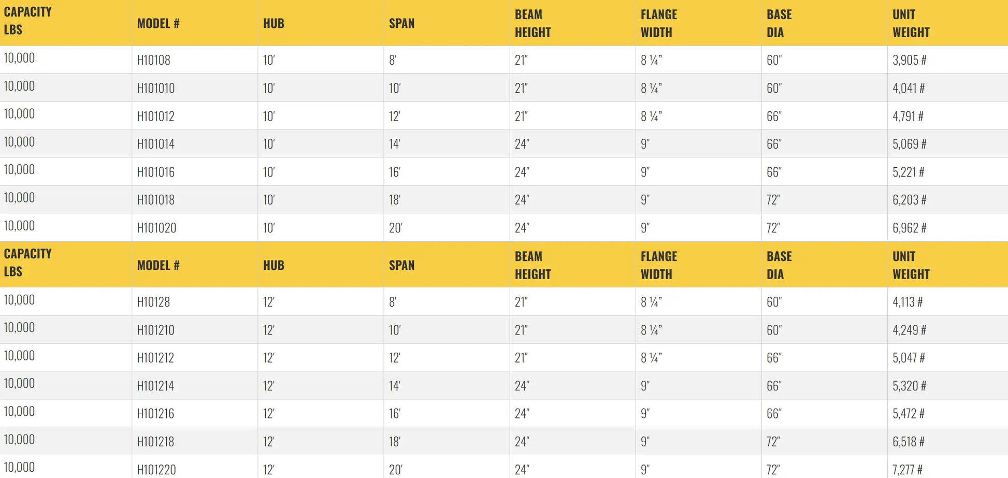Image resolution: width=1008 pixels, height=478 pixels.
Task: Click model H101210
Action: (155, 330)
